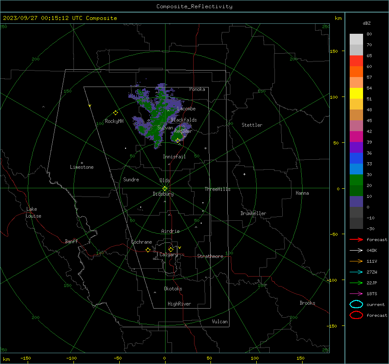Click the HighRiver town label
The height and width of the screenshot is (364, 389).
pos(179,304)
